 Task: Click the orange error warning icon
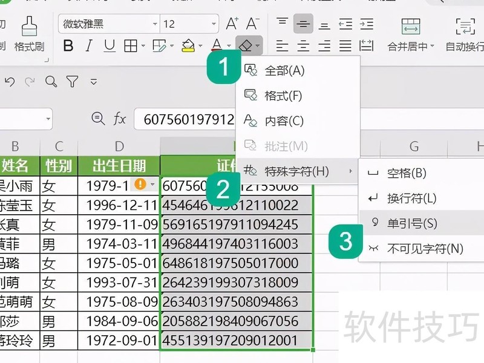[140, 185]
